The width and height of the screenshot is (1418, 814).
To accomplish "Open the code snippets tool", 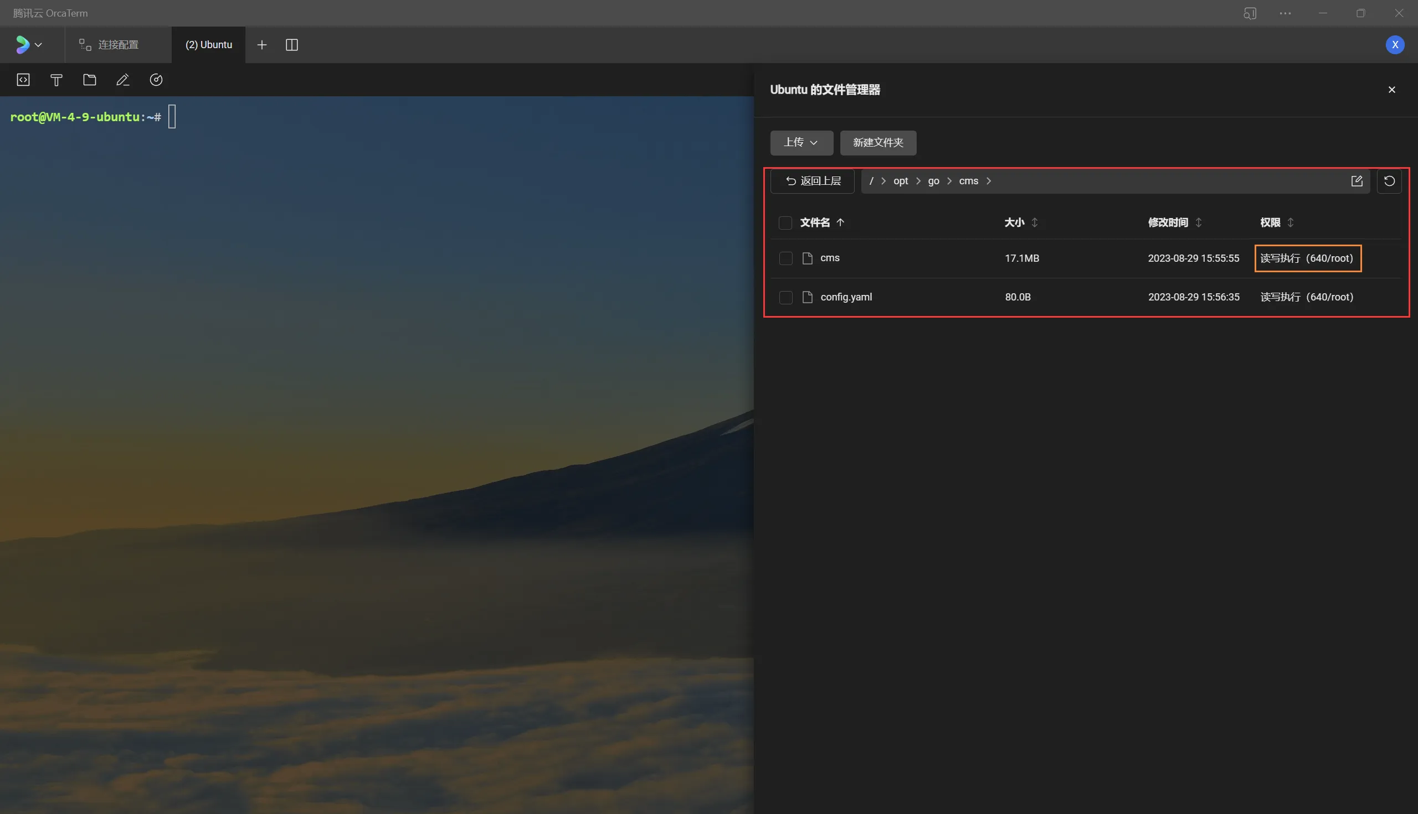I will pyautogui.click(x=22, y=79).
